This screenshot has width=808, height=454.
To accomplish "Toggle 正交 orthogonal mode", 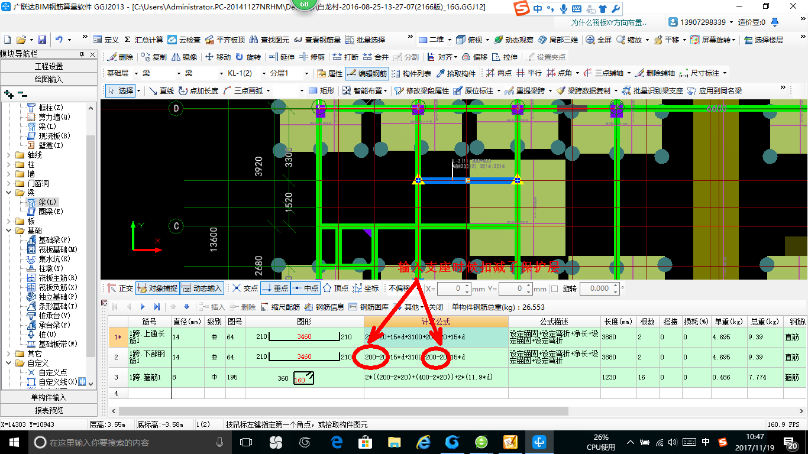I will pos(120,288).
